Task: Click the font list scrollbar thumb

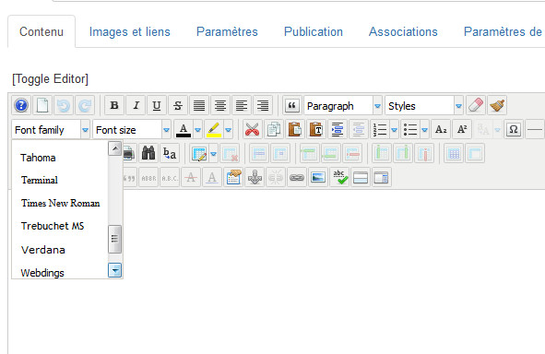Action: (114, 239)
